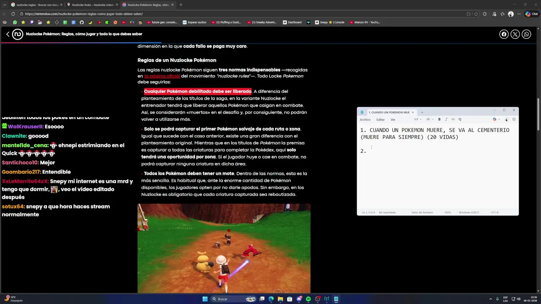Image resolution: width=541 pixels, height=304 pixels.
Task: Click the browser back arrow
Action: 5,14
